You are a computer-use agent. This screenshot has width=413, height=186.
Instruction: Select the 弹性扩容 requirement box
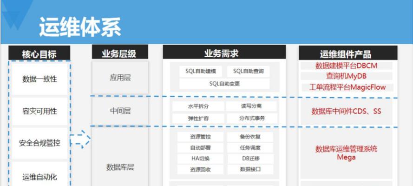pos(198,119)
